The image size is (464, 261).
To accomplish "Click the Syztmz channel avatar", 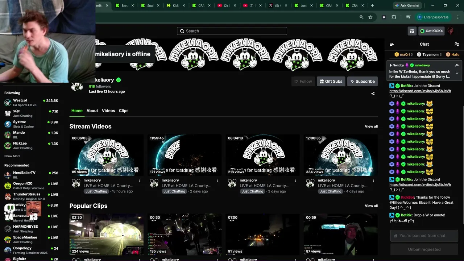I will (x=8, y=124).
